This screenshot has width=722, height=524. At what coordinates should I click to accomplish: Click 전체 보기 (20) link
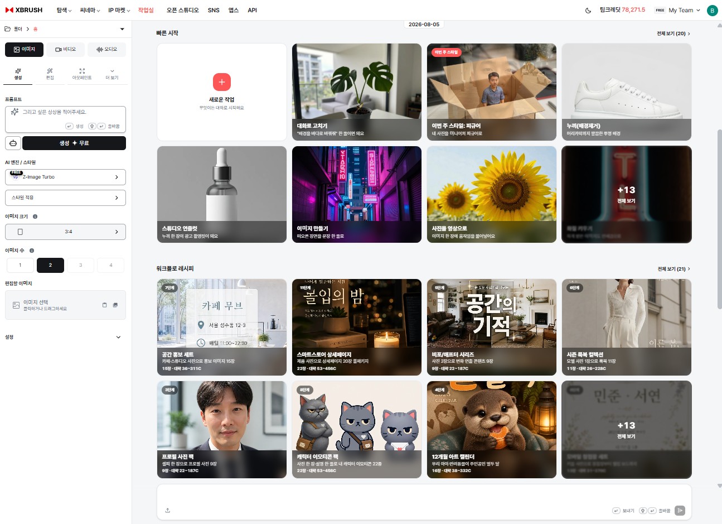673,33
